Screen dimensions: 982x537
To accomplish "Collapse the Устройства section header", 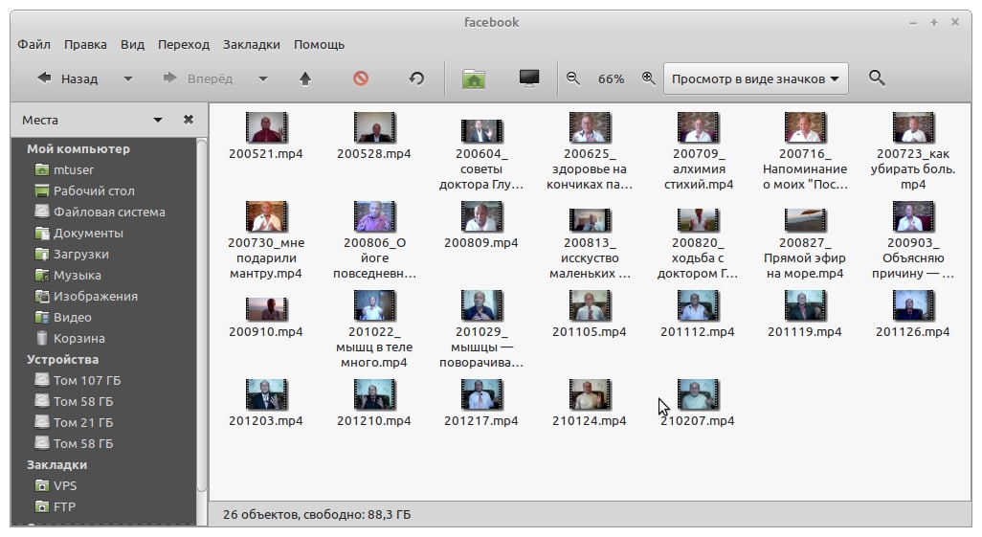I will [62, 360].
